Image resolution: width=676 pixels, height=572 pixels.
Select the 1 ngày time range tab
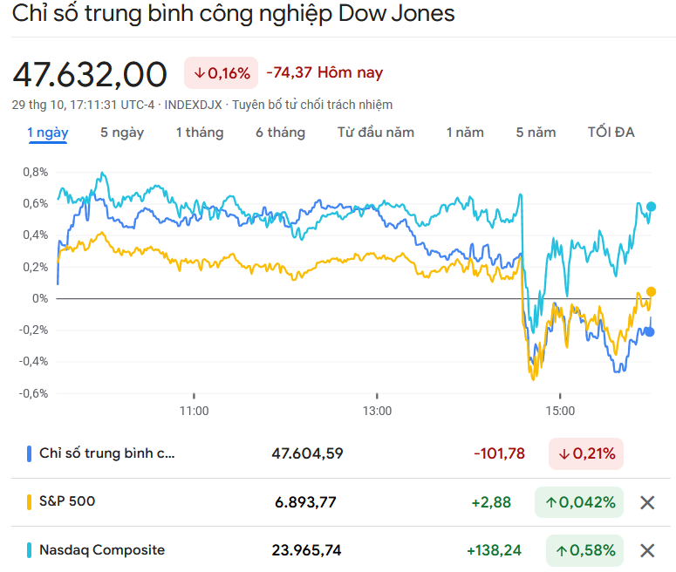[x=47, y=133]
